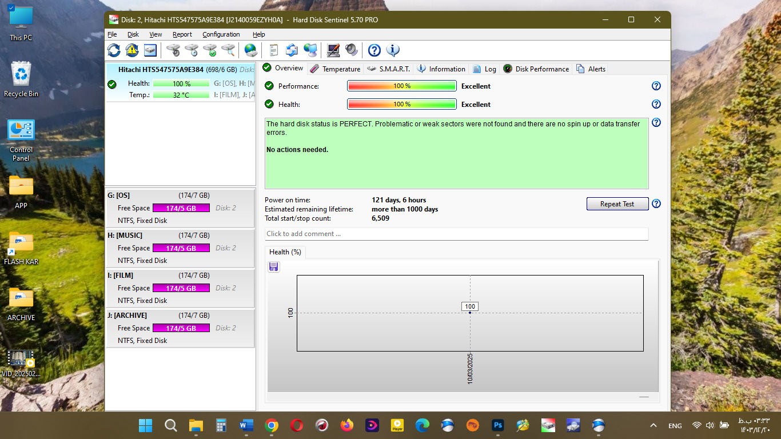The height and width of the screenshot is (439, 781).
Task: Click the help icon beside status description
Action: tap(656, 122)
